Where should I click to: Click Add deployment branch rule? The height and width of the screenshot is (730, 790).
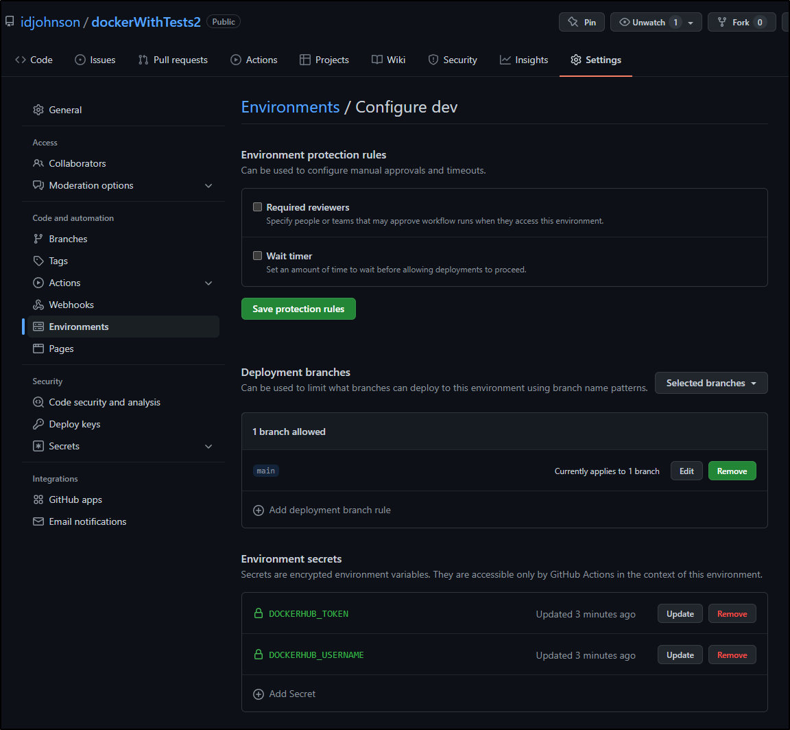point(322,510)
